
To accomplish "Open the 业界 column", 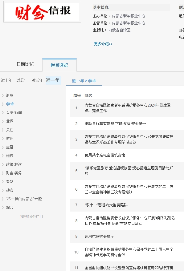I will (10, 121).
